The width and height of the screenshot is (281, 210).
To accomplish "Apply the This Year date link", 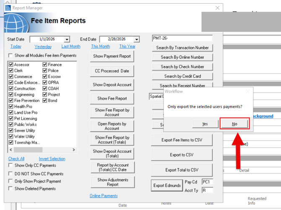I will coord(127,47).
